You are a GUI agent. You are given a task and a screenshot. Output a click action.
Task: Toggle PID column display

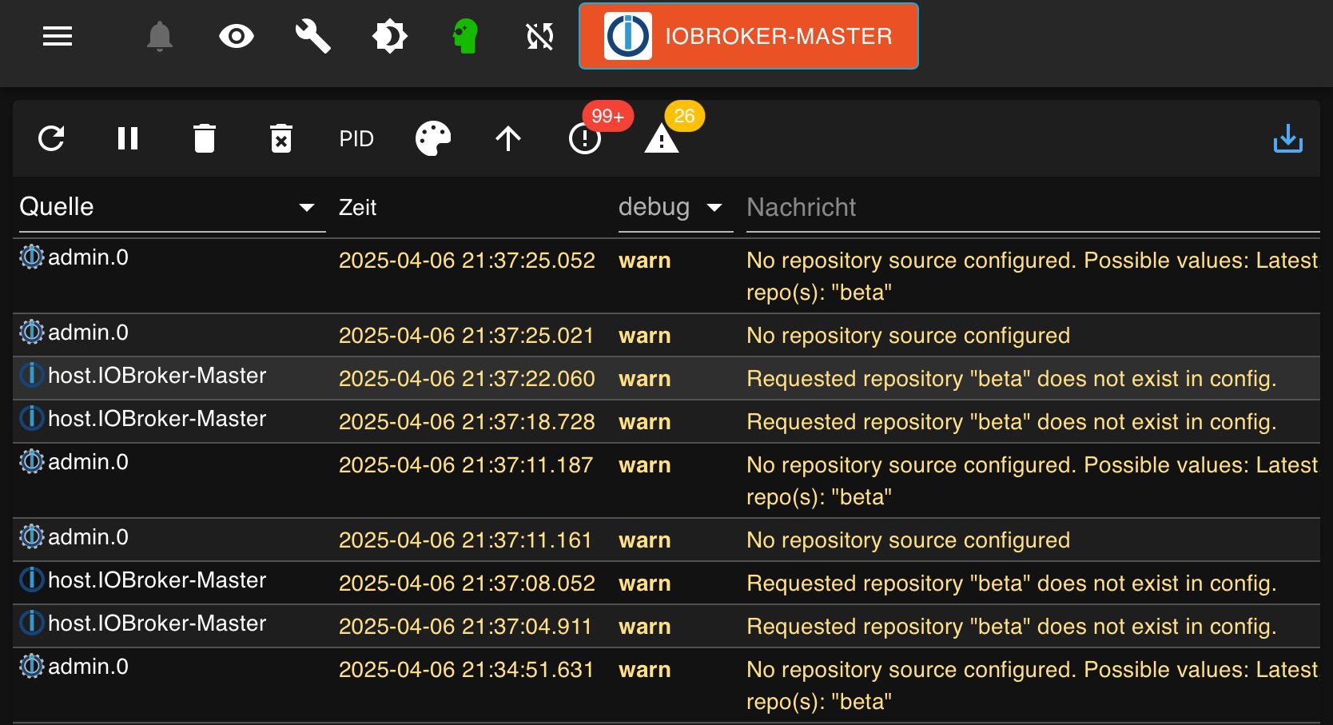pyautogui.click(x=356, y=138)
